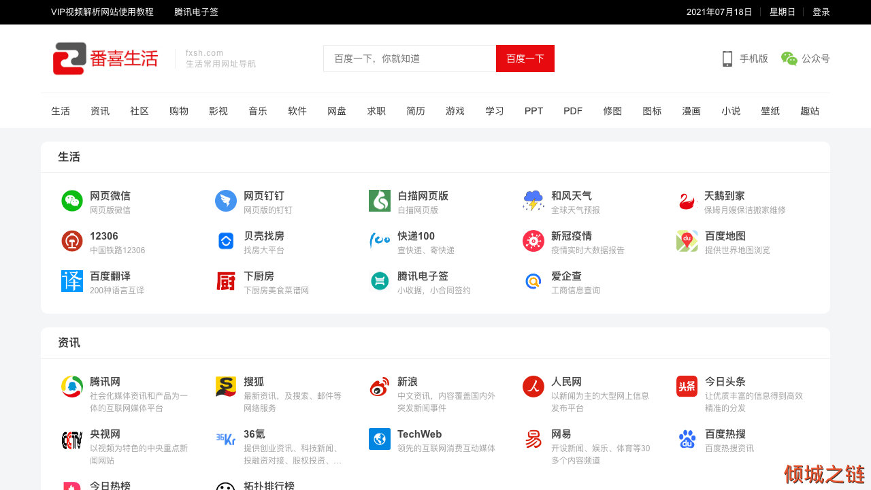Viewport: 871px width, 490px height.
Task: Open the 图标 category
Action: [x=652, y=111]
